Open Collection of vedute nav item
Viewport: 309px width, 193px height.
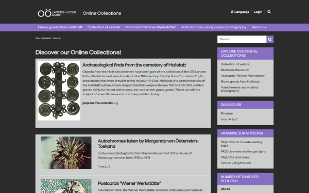click(x=104, y=27)
